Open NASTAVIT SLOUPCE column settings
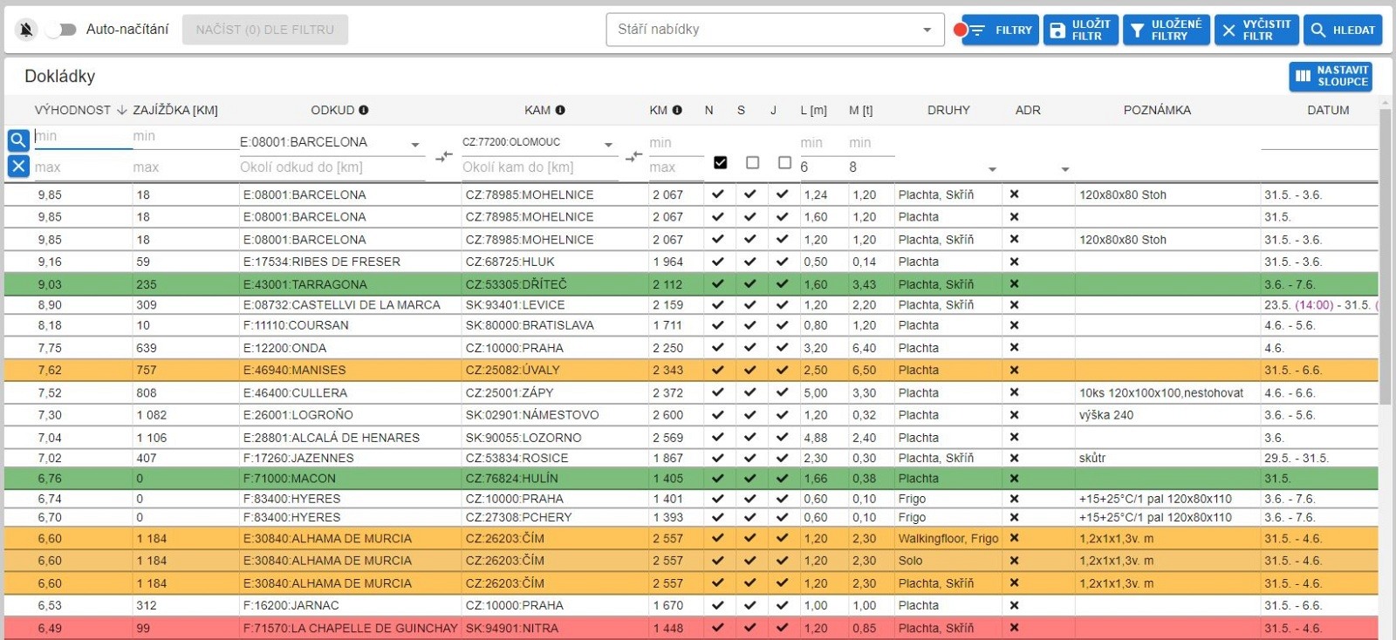Image resolution: width=1396 pixels, height=640 pixels. click(x=1331, y=76)
